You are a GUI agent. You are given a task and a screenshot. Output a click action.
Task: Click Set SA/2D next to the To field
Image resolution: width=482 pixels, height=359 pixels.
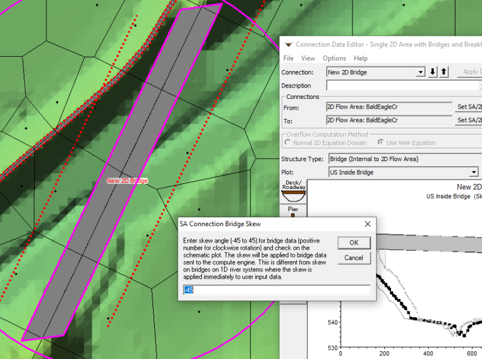pyautogui.click(x=468, y=119)
